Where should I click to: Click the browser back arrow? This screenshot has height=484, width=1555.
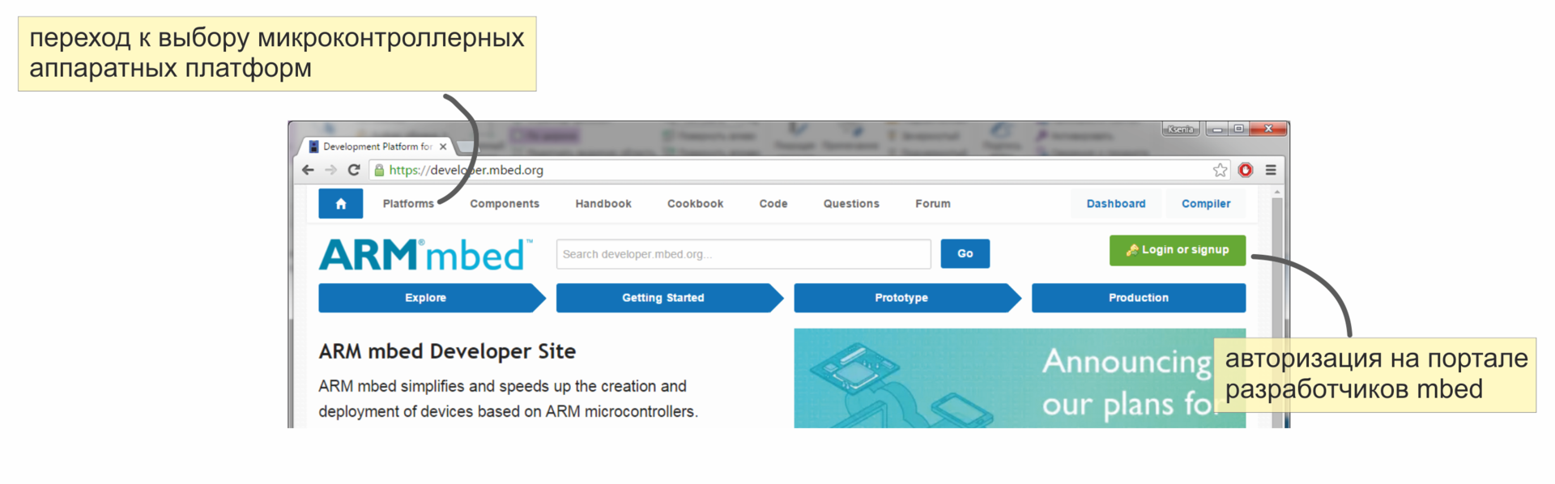308,170
